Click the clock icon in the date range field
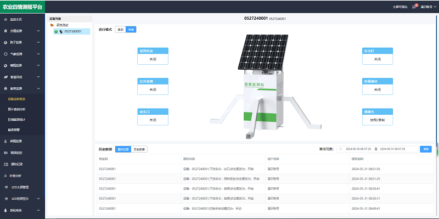Screen dimensions: 439x219 point(340,149)
